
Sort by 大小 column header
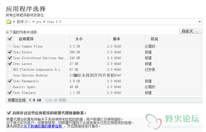coord(79,39)
